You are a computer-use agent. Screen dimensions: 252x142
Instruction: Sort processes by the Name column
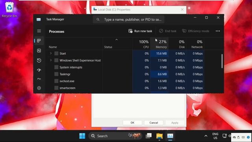tap(53, 47)
